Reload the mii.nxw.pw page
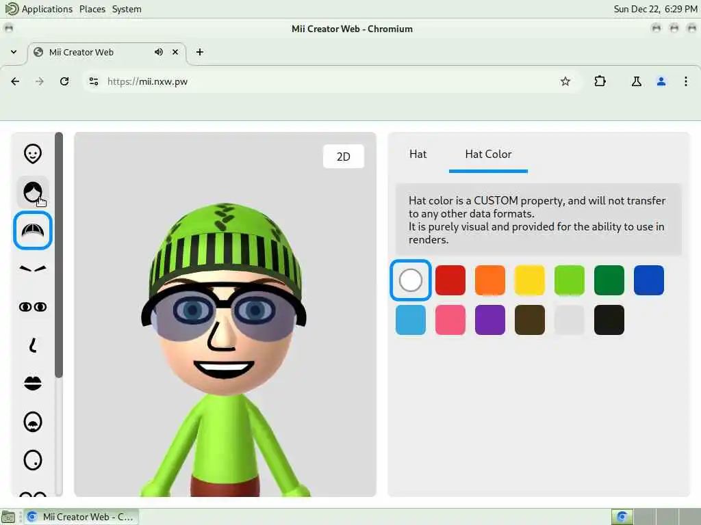 pyautogui.click(x=64, y=81)
